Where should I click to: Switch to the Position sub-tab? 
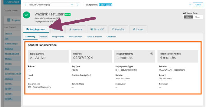[x=44, y=37]
